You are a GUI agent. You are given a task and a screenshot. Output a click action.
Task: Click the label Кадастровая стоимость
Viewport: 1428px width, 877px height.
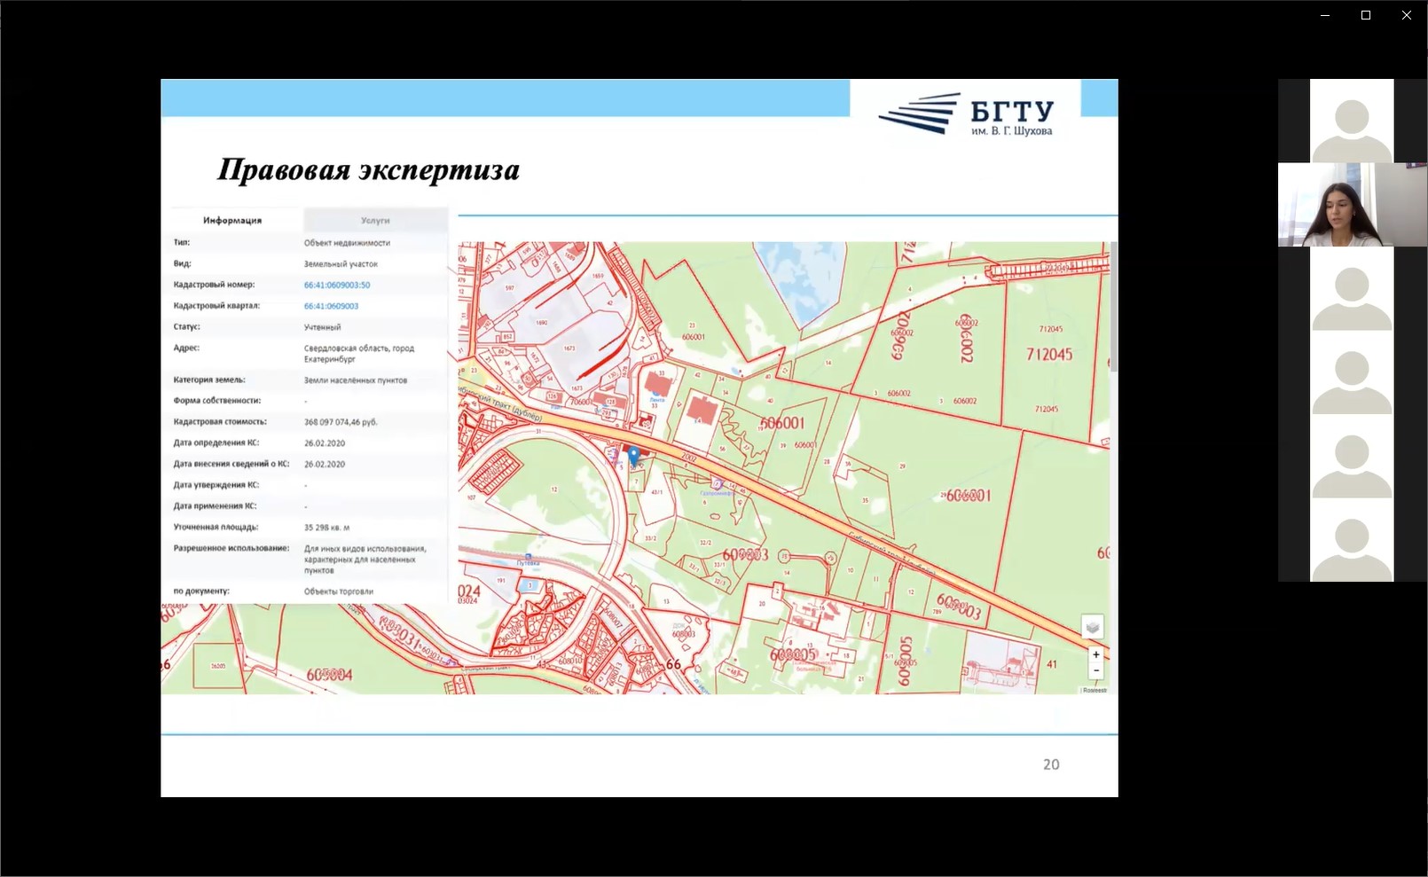pyautogui.click(x=220, y=422)
